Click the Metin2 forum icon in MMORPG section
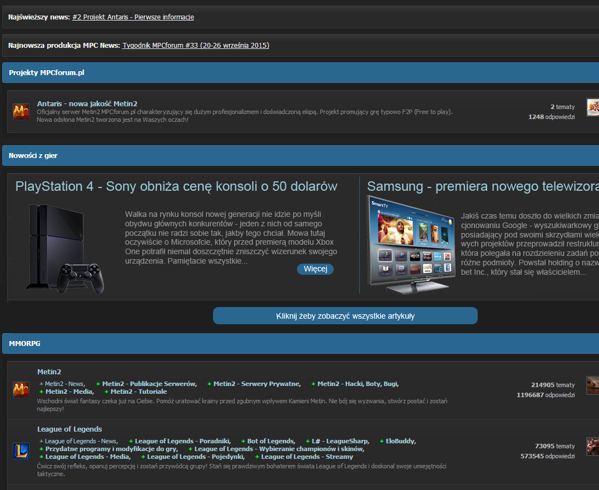599x490 pixels. (x=21, y=390)
